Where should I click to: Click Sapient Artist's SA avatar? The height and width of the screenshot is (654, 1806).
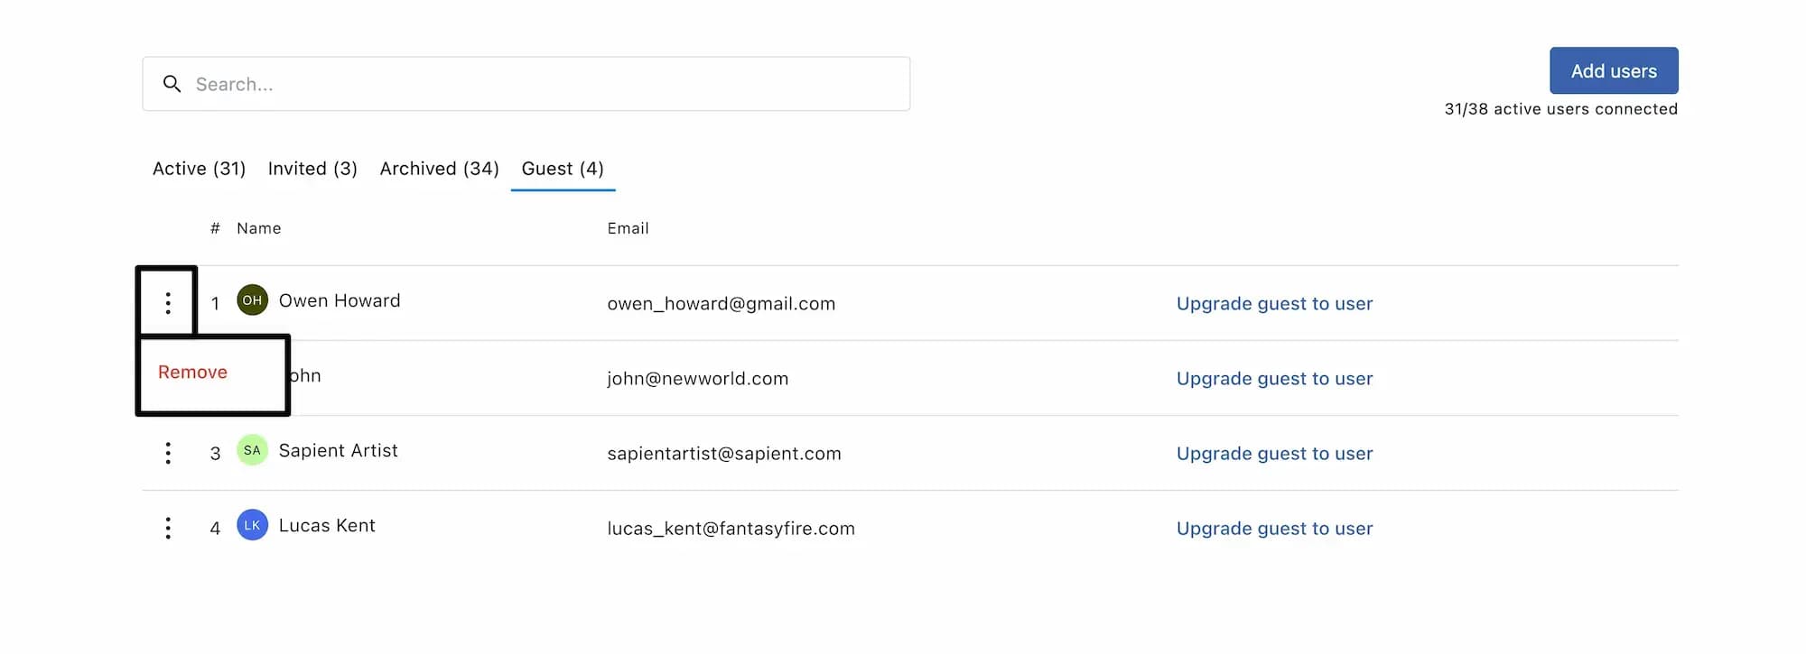tap(252, 450)
